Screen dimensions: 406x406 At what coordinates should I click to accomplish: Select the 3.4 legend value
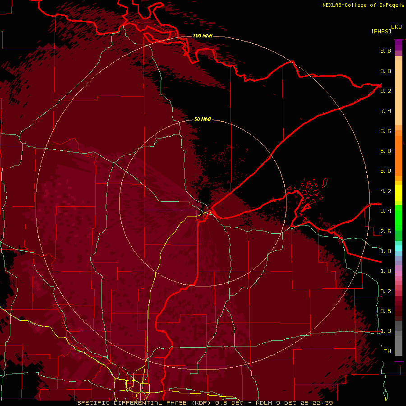(x=386, y=211)
